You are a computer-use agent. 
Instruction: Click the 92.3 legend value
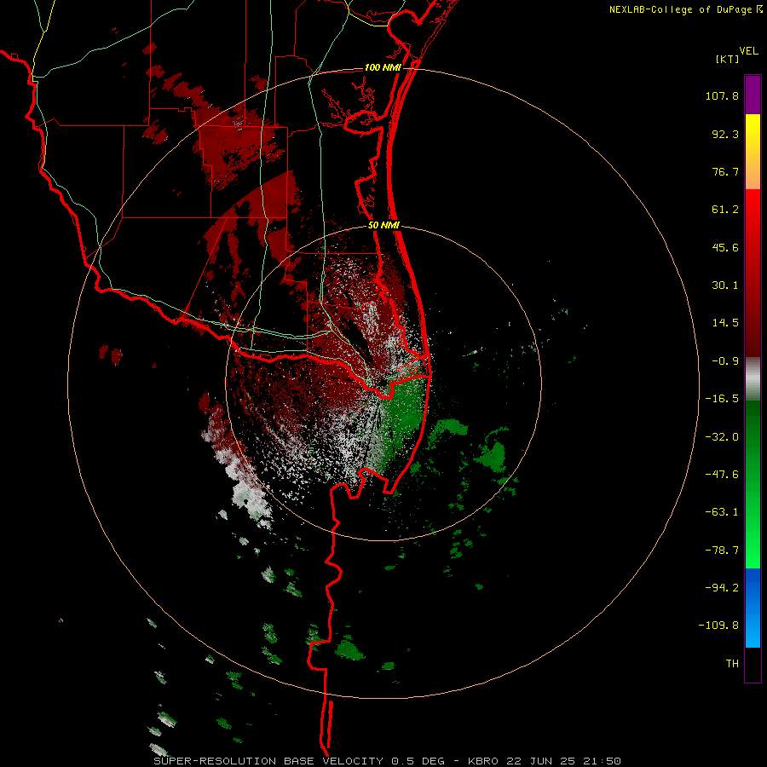725,134
